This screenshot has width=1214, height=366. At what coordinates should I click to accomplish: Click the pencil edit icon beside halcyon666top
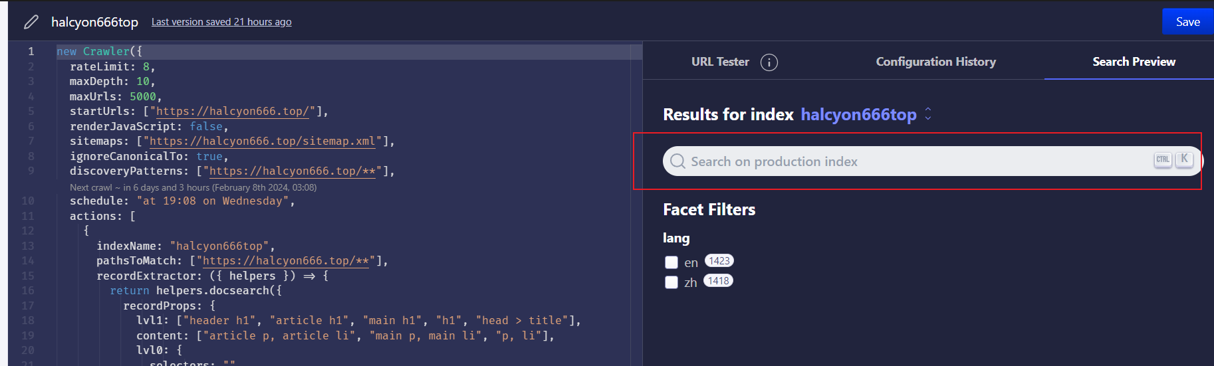31,22
